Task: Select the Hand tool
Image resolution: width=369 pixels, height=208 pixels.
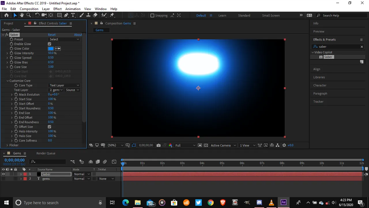Action: pyautogui.click(x=22, y=15)
